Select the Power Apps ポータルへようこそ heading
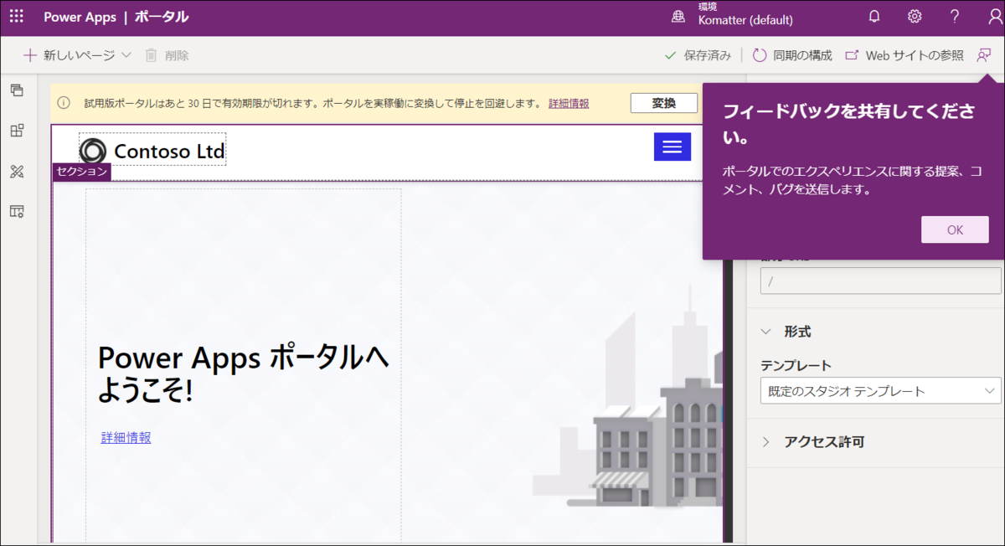This screenshot has height=546, width=1005. (x=244, y=373)
